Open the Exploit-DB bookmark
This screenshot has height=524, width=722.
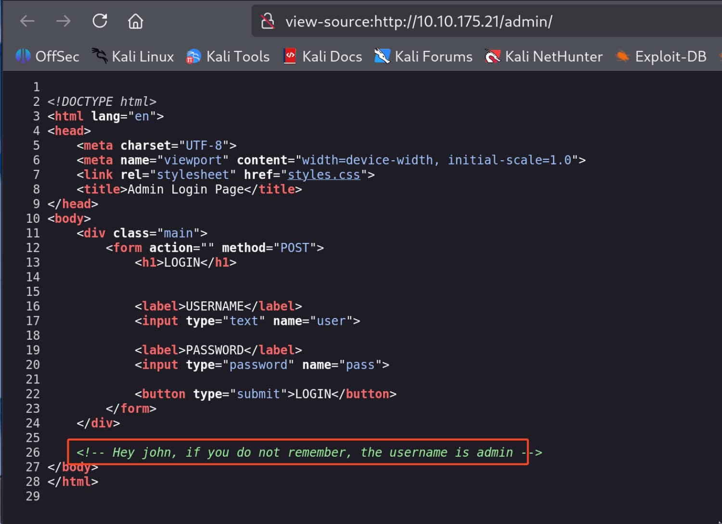[661, 57]
